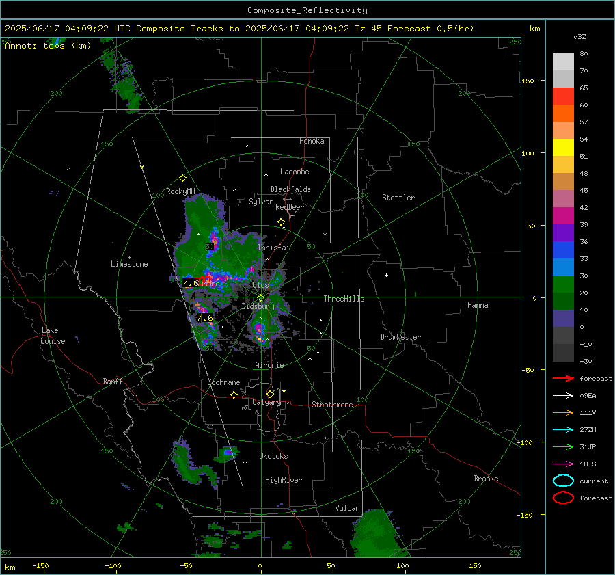Viewport: 615px width, 575px height.
Task: Choose the green 31JP arrow legend icon
Action: (563, 446)
